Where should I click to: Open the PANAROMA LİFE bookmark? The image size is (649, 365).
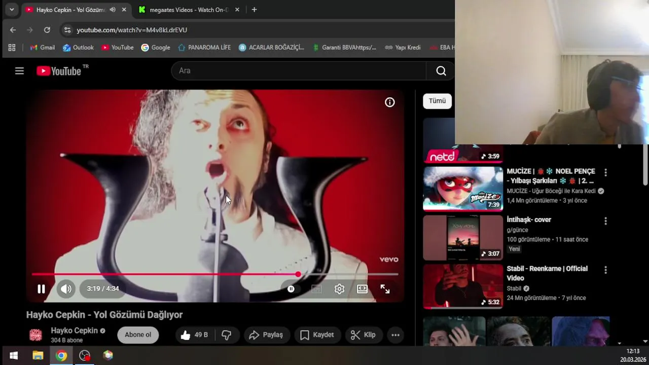point(204,48)
